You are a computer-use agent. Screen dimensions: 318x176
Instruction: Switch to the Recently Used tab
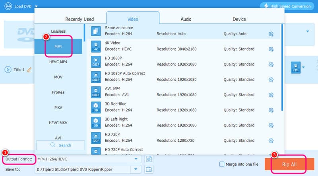pos(79,19)
